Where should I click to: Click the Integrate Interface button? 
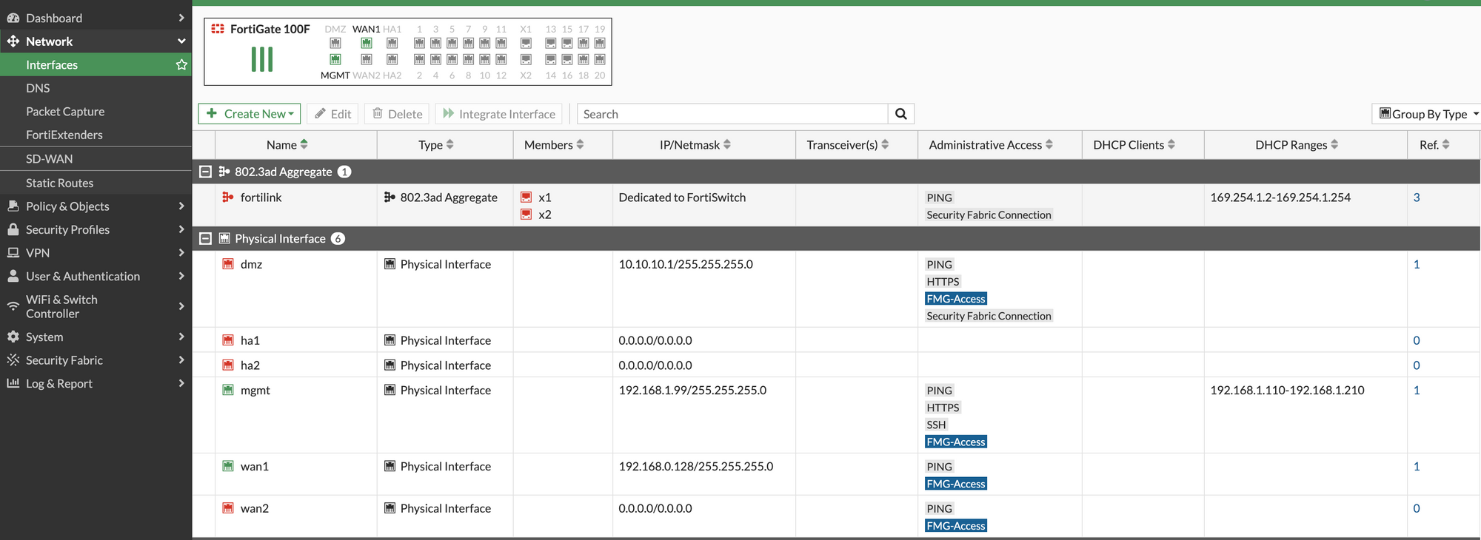499,114
